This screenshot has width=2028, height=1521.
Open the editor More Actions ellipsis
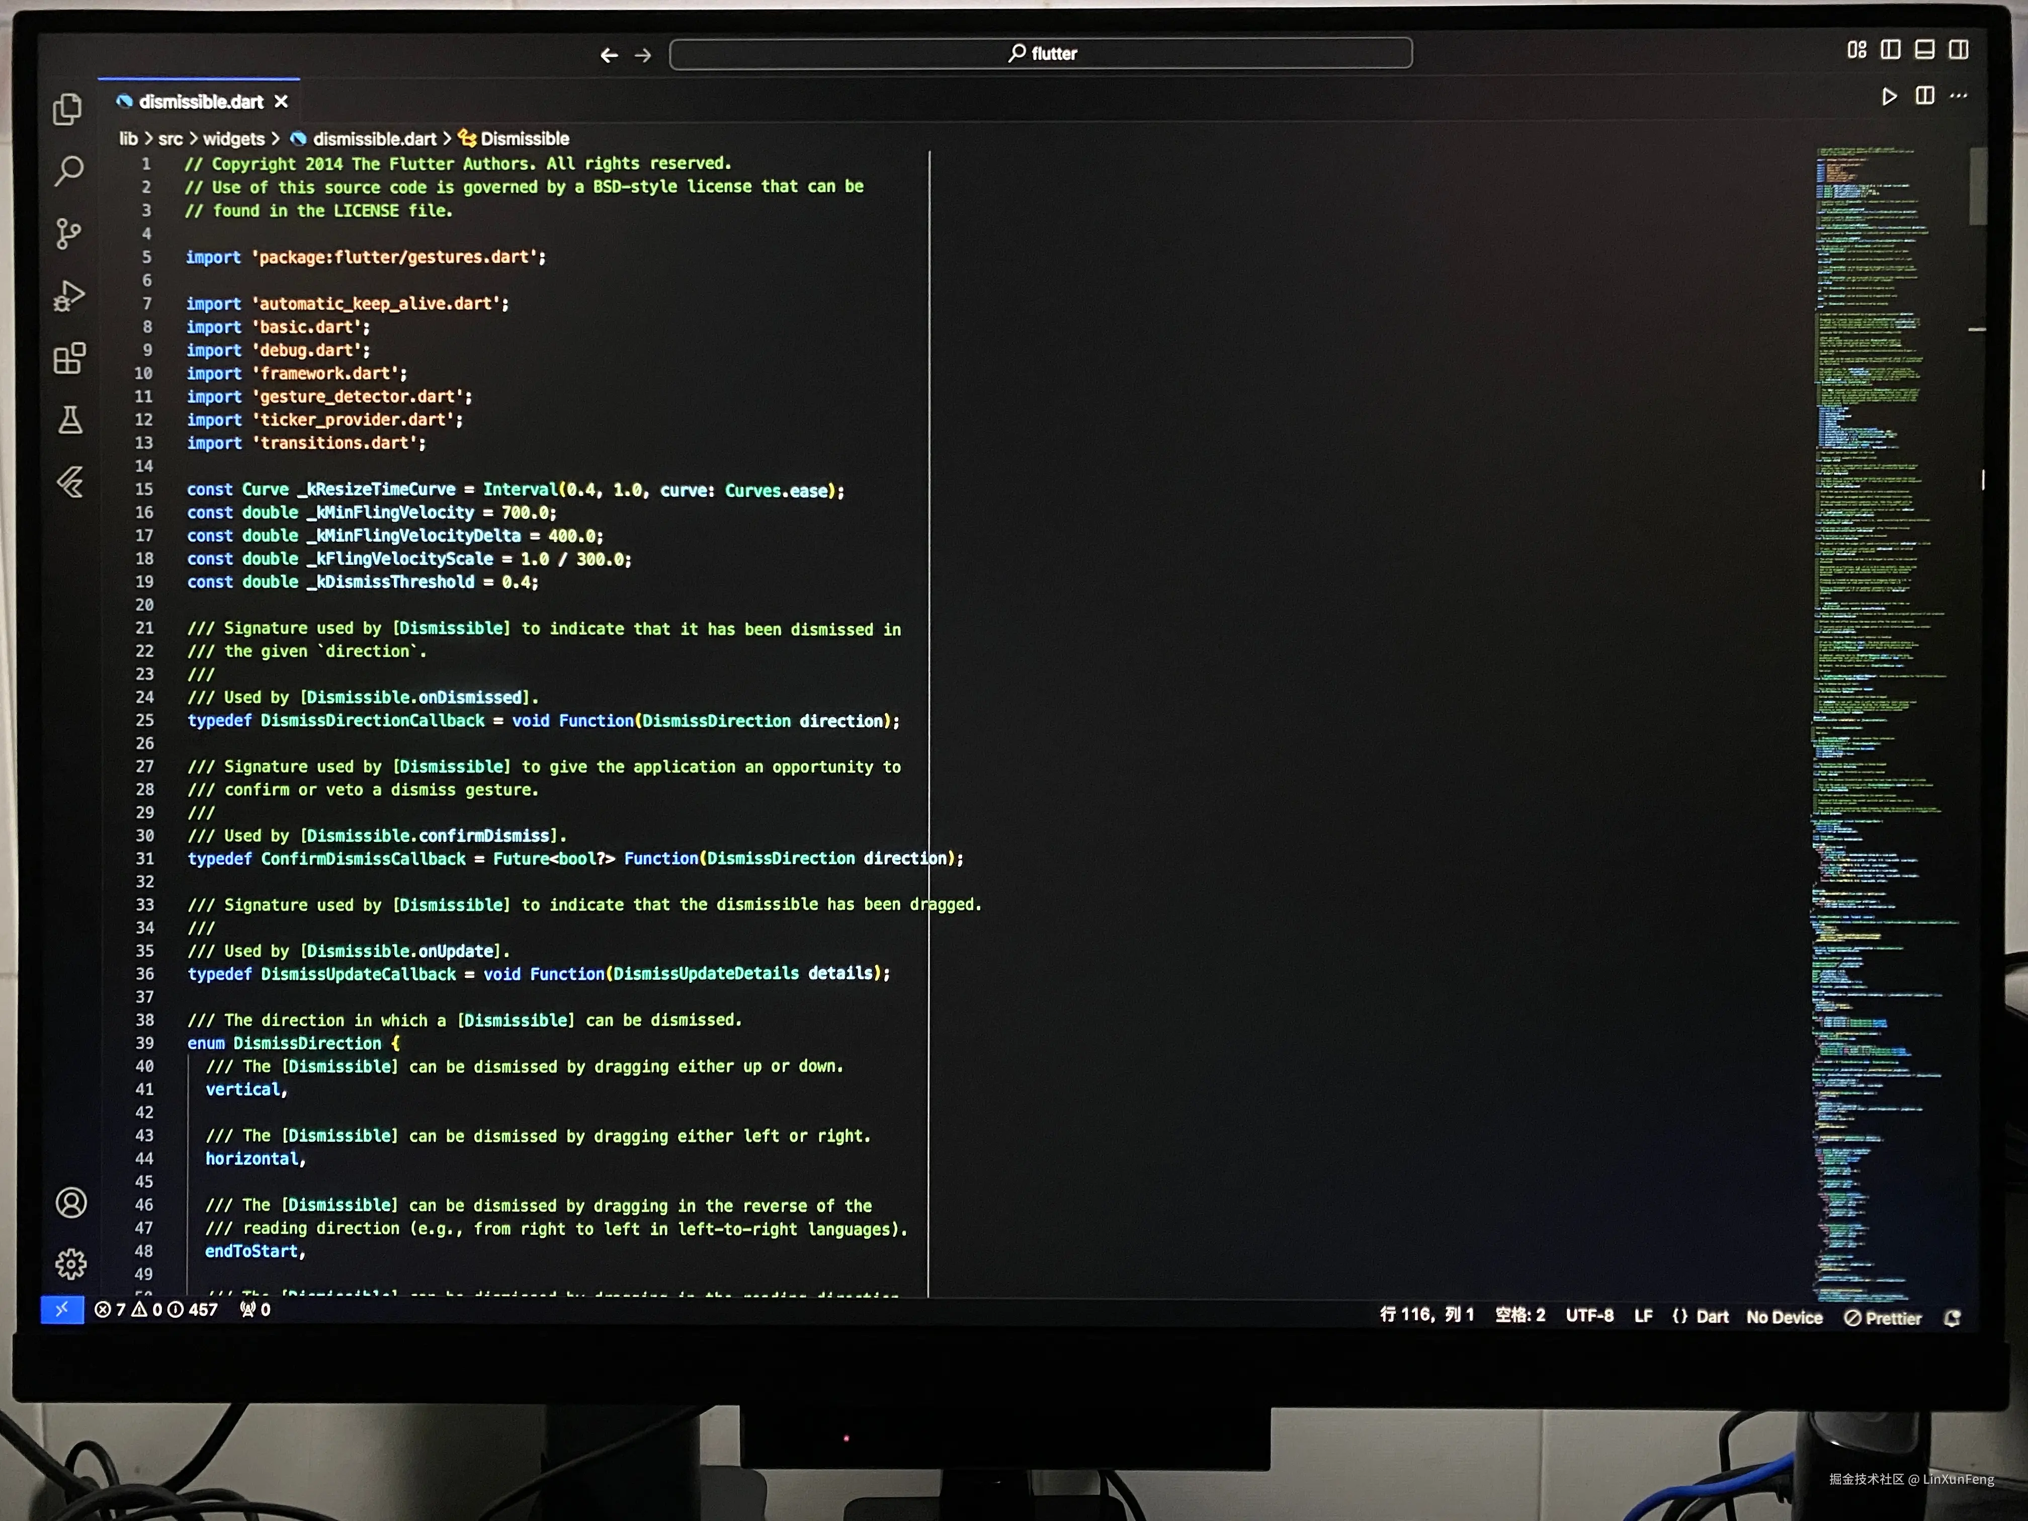click(1958, 96)
